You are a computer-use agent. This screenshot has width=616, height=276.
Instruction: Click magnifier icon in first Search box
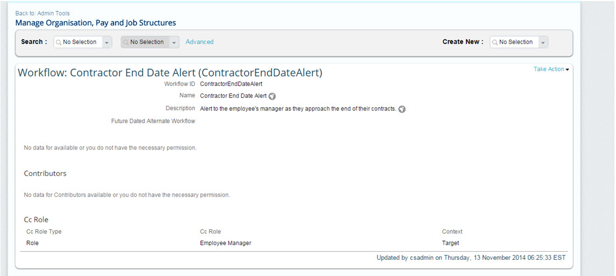[x=59, y=43]
